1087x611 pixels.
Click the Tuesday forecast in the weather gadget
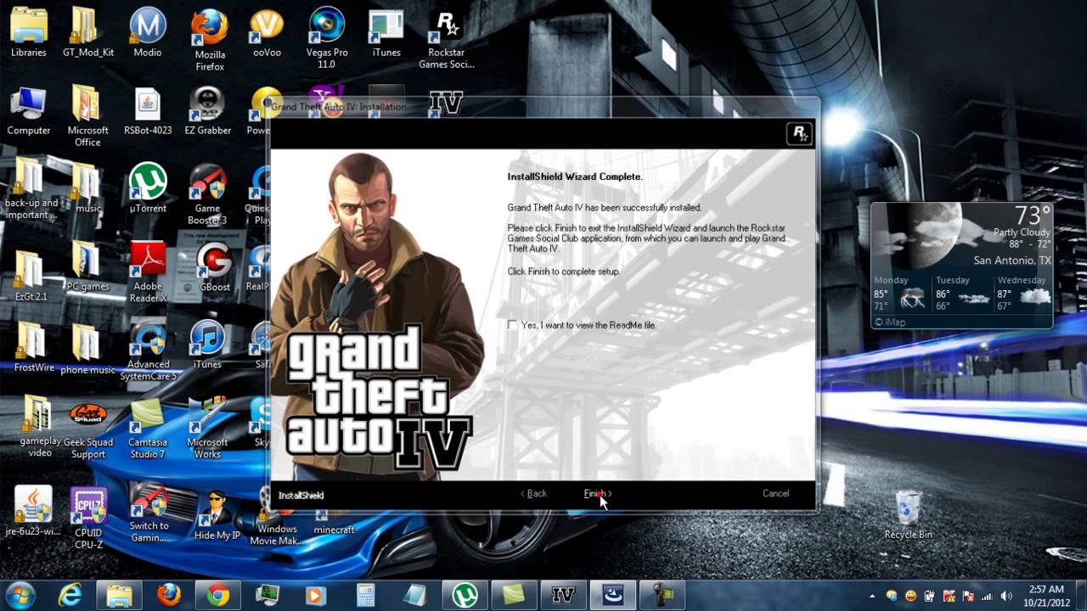coord(962,293)
